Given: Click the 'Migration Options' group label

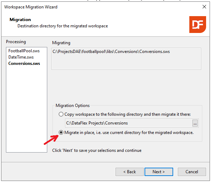Looking at the screenshot, I should 72,106.
